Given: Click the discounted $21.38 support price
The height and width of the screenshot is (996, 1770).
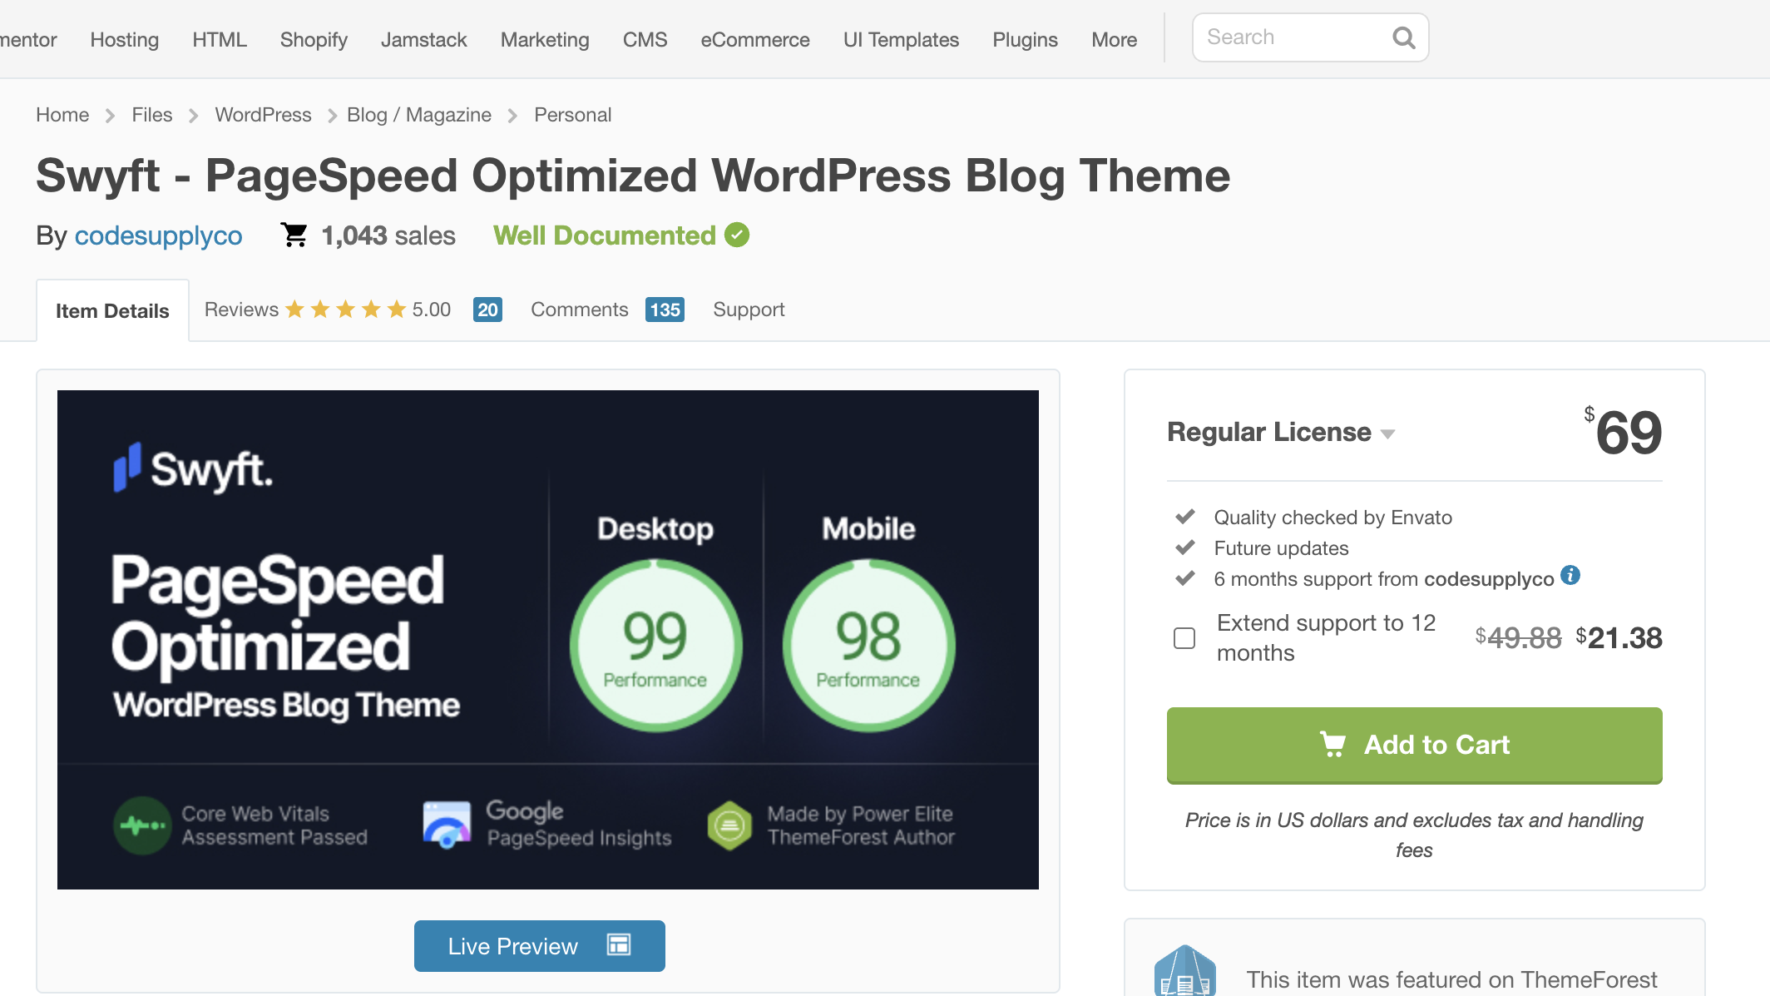Looking at the screenshot, I should [1619, 638].
